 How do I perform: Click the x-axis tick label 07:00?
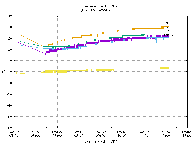point(57,136)
